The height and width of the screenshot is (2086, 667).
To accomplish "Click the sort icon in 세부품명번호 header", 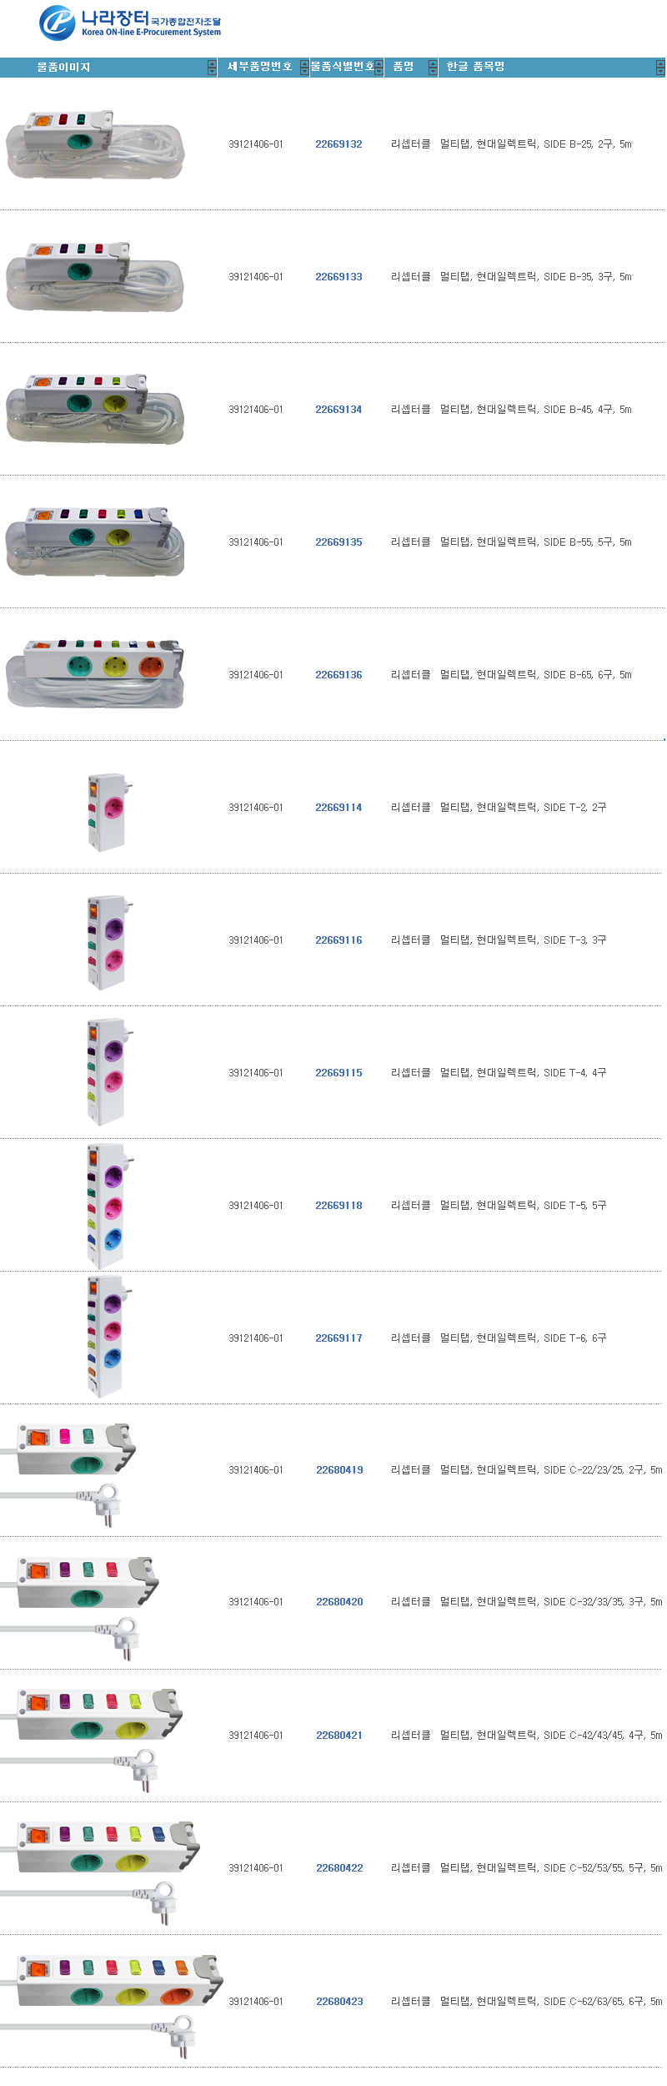I will point(304,68).
